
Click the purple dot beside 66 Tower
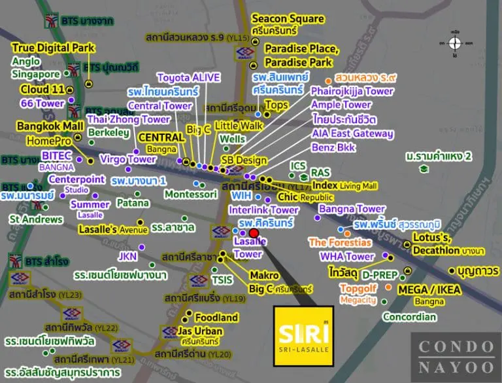[71, 100]
